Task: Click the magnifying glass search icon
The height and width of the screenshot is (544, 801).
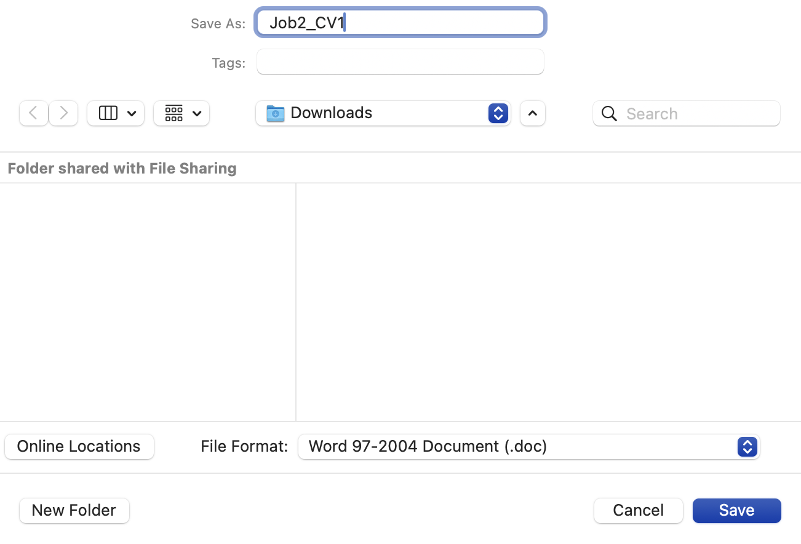Action: (609, 113)
